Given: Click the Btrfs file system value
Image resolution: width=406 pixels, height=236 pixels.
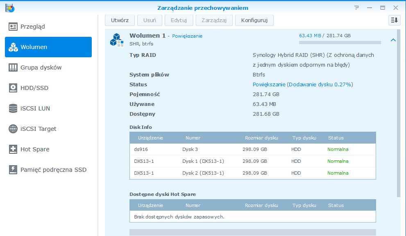Looking at the screenshot, I should tap(259, 75).
